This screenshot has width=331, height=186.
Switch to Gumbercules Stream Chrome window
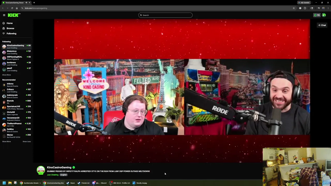click(31, 183)
